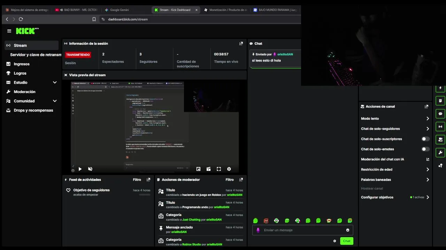
Task: Open the emoji picker in the message box
Action: 348,230
